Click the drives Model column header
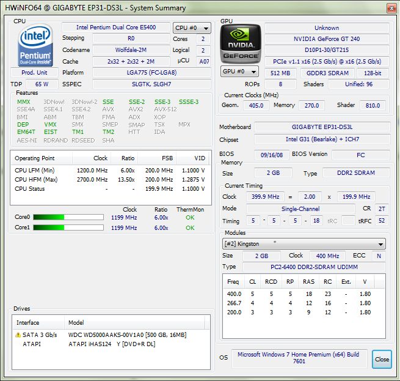Screen dimensions: 400x381 click(x=134, y=322)
